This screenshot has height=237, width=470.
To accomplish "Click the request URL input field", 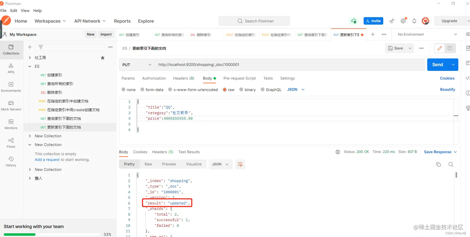I will [290, 65].
